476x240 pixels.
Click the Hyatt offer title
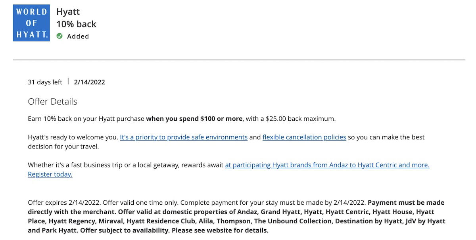click(x=68, y=12)
